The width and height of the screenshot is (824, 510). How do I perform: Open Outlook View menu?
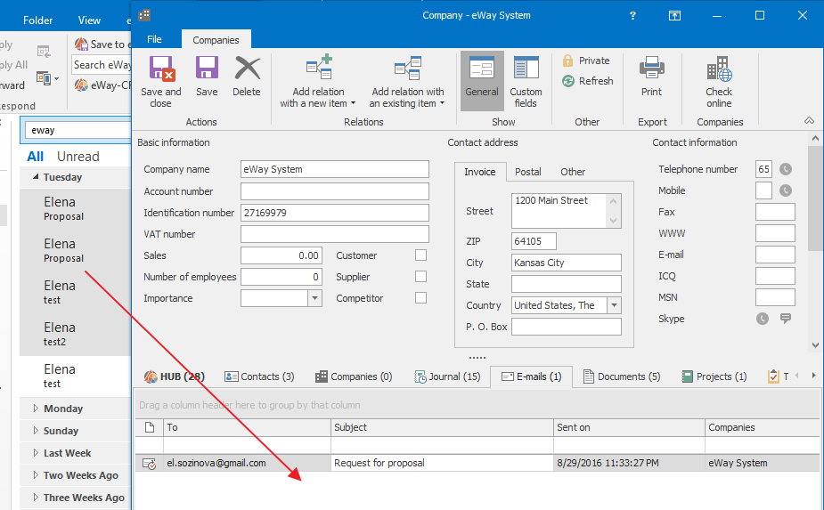coord(89,20)
